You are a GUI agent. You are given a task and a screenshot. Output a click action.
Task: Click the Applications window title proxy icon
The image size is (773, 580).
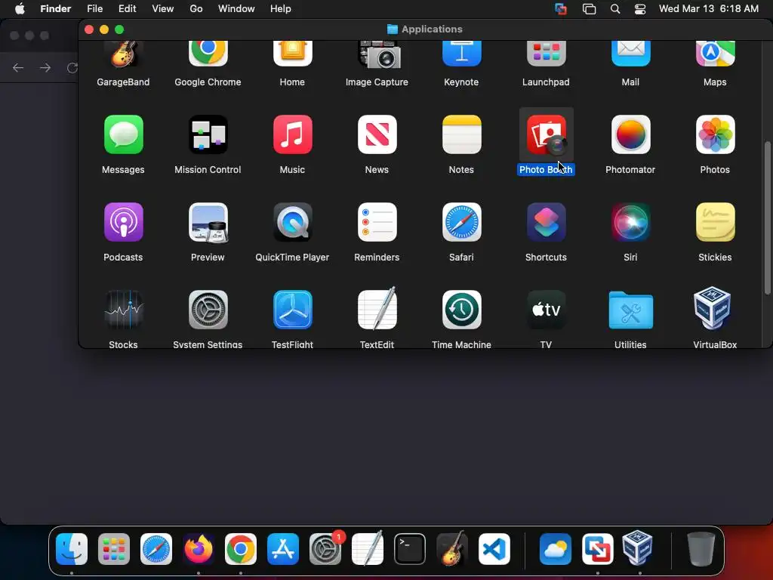pyautogui.click(x=393, y=29)
